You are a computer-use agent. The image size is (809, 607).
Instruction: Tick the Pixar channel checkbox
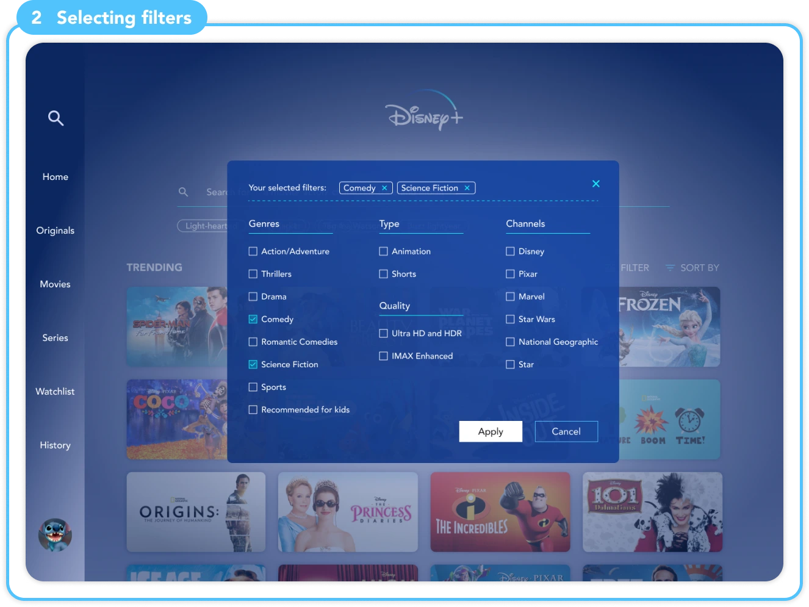click(510, 274)
